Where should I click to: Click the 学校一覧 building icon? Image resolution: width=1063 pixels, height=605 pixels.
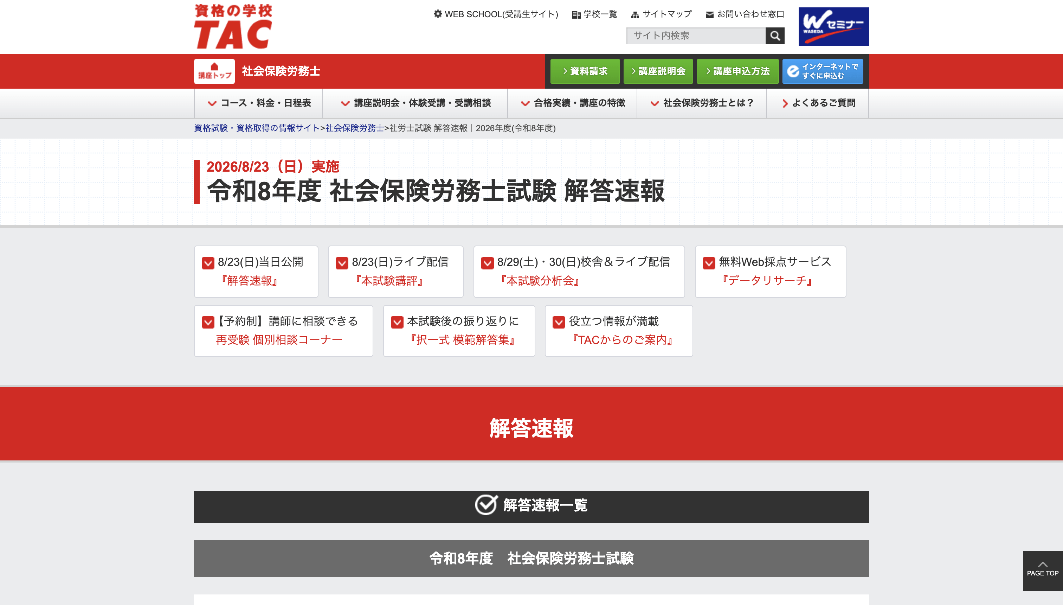click(x=576, y=14)
